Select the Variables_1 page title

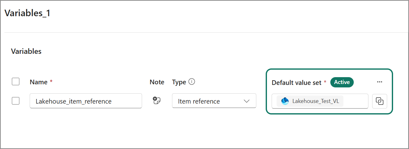point(27,13)
